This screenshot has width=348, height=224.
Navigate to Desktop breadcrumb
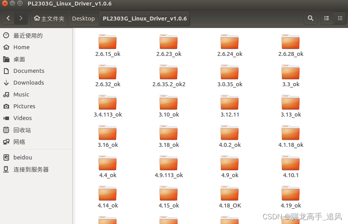83,19
